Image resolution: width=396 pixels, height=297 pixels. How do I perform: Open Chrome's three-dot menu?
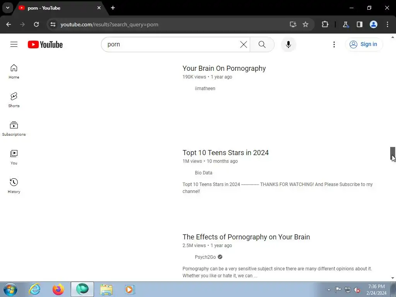click(387, 24)
